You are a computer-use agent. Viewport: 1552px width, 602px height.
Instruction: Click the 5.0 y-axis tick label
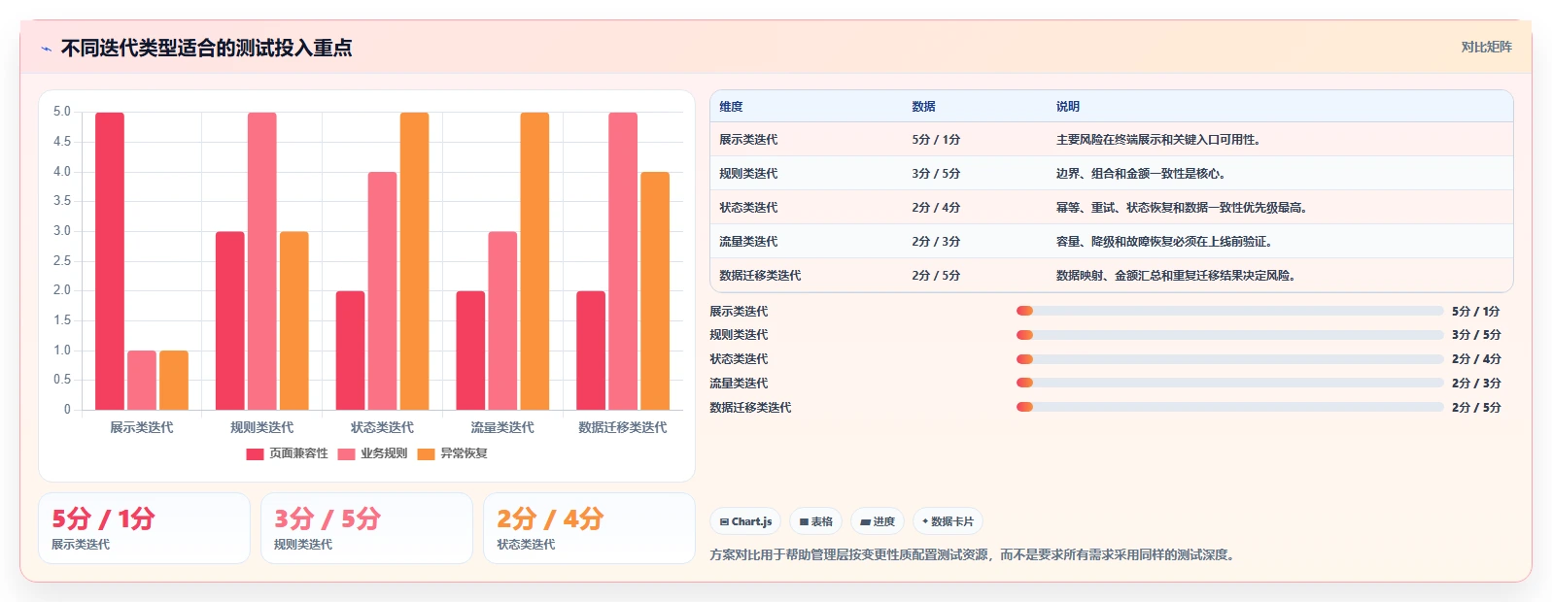pos(62,112)
